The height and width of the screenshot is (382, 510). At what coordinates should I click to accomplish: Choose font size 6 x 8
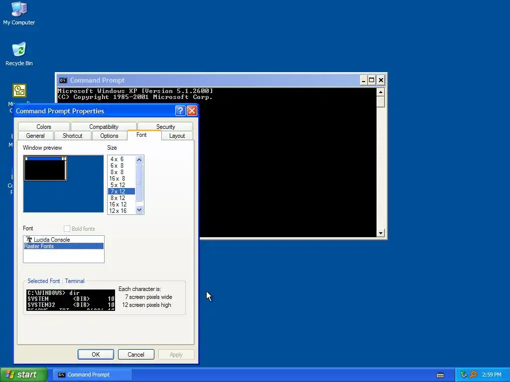tap(122, 166)
